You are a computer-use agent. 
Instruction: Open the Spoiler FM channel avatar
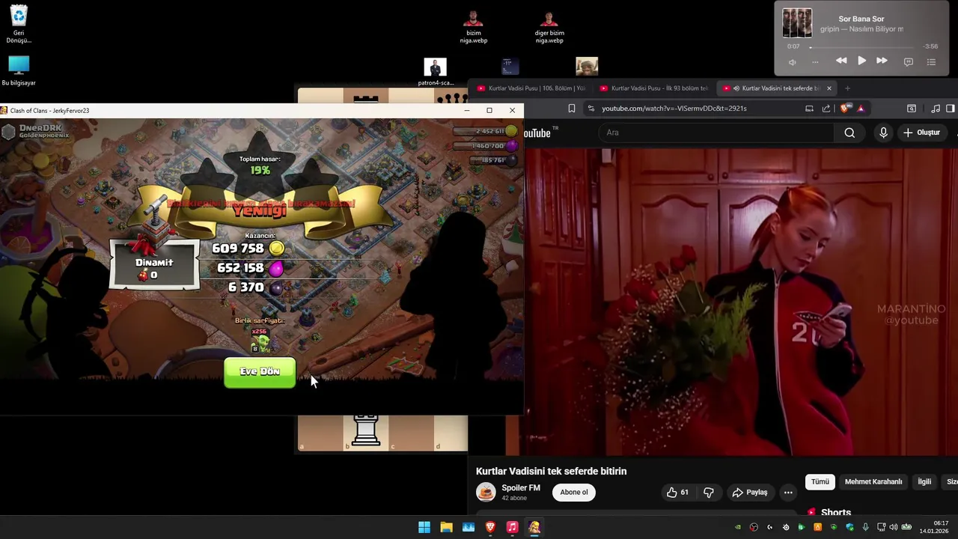point(486,492)
